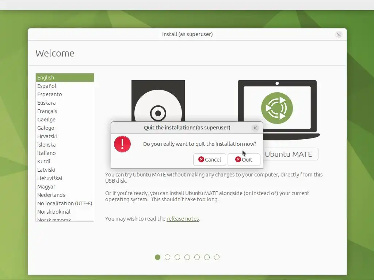This screenshot has height=280, width=374.
Task: Click Cancel in the quit dialog
Action: [x=209, y=160]
